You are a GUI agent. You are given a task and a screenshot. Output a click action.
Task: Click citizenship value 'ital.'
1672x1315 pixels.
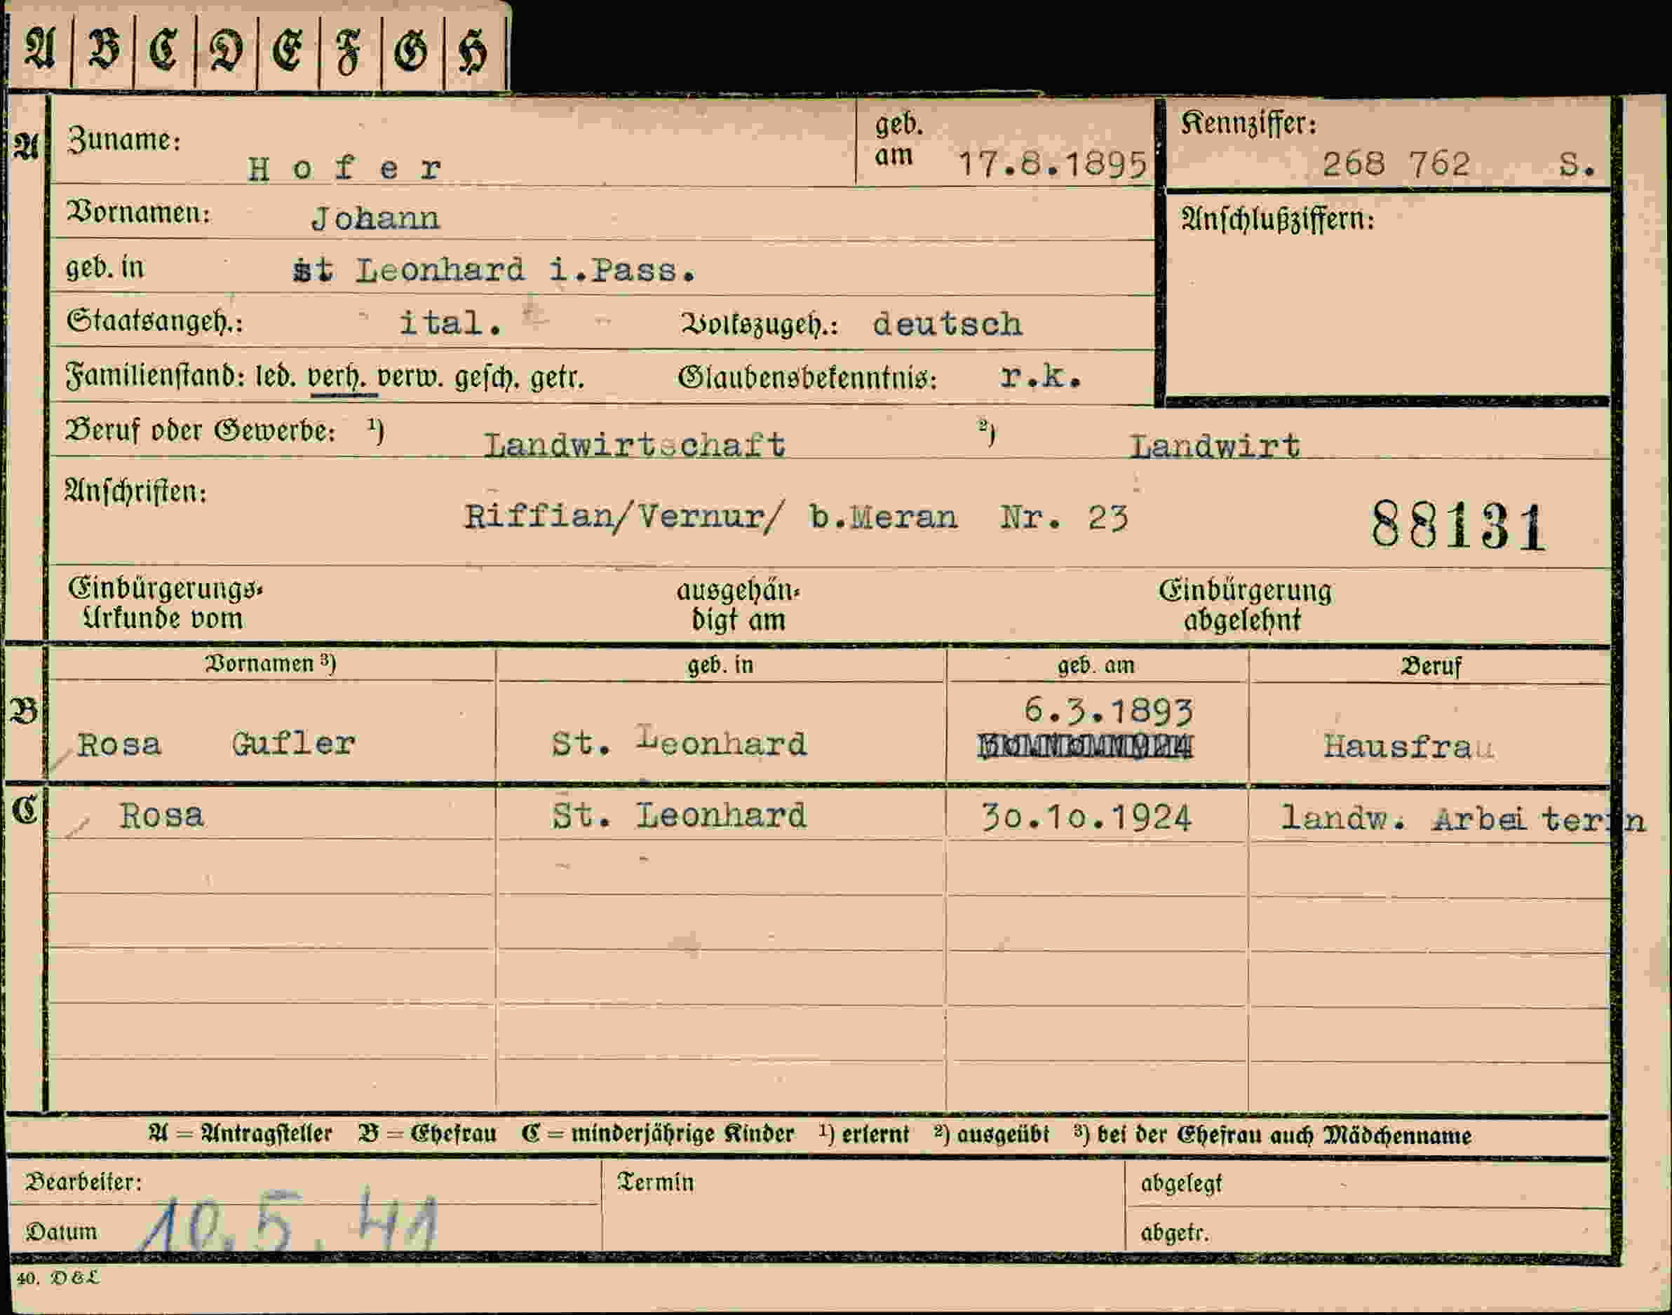coord(450,322)
